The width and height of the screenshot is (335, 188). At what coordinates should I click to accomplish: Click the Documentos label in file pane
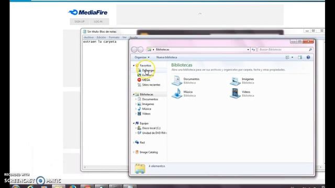click(191, 79)
